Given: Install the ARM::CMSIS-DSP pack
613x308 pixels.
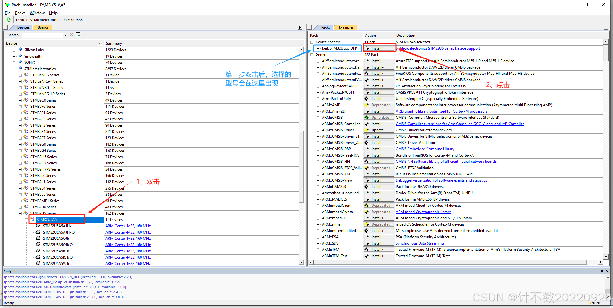Looking at the screenshot, I should click(379, 149).
